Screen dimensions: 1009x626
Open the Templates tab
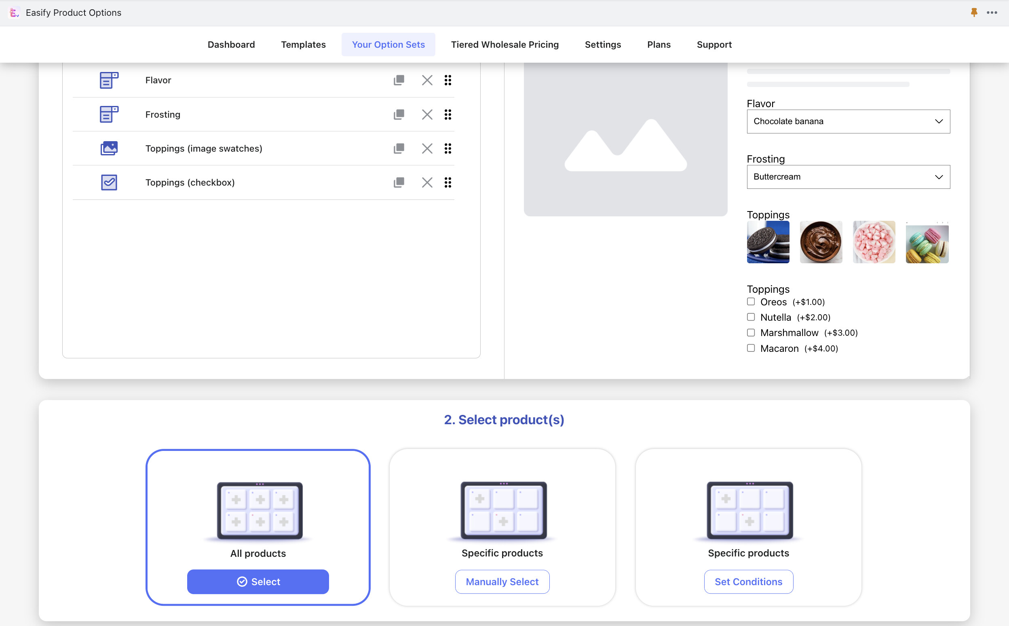coord(303,44)
